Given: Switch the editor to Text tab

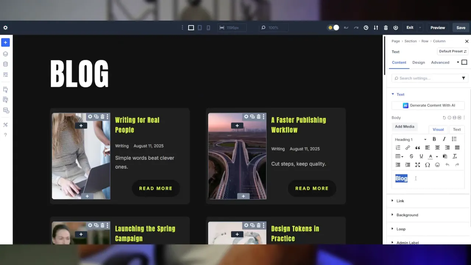Looking at the screenshot, I should pyautogui.click(x=457, y=130).
